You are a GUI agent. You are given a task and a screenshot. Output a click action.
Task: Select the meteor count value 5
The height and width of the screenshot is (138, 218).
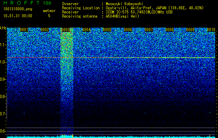pyautogui.click(x=49, y=16)
